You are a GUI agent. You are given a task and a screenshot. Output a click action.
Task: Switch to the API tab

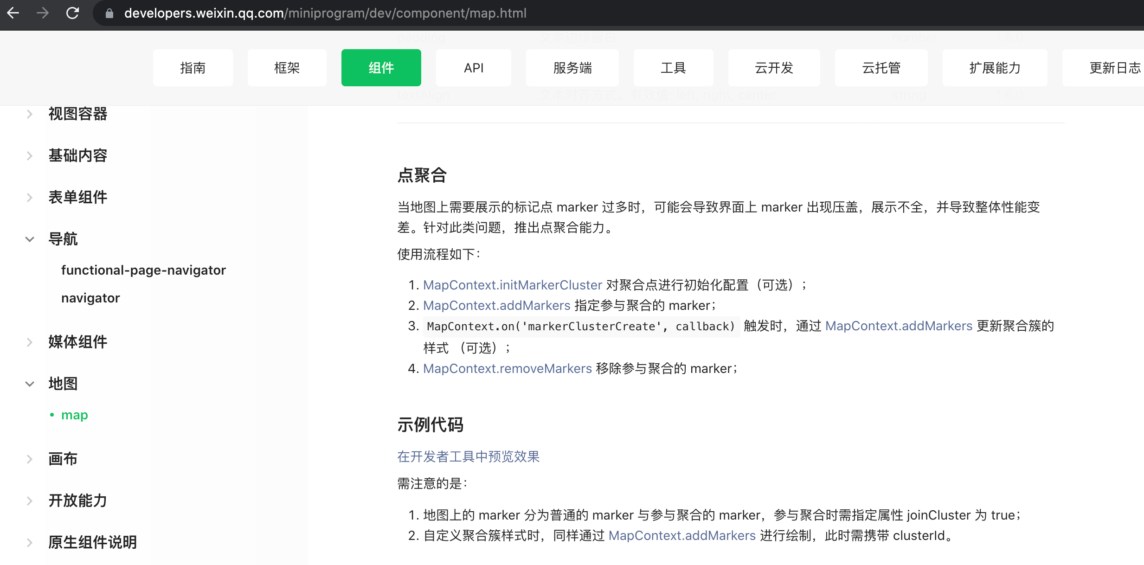point(473,68)
